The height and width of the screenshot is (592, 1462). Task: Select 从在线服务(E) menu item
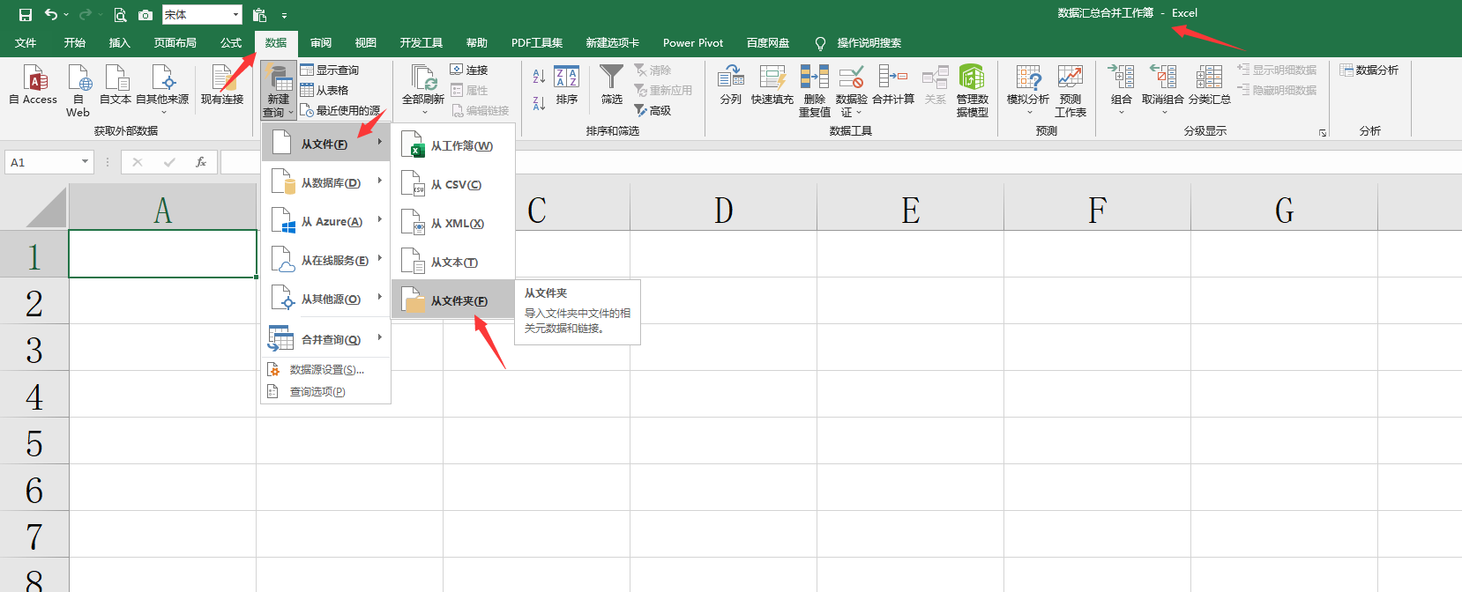tap(326, 260)
